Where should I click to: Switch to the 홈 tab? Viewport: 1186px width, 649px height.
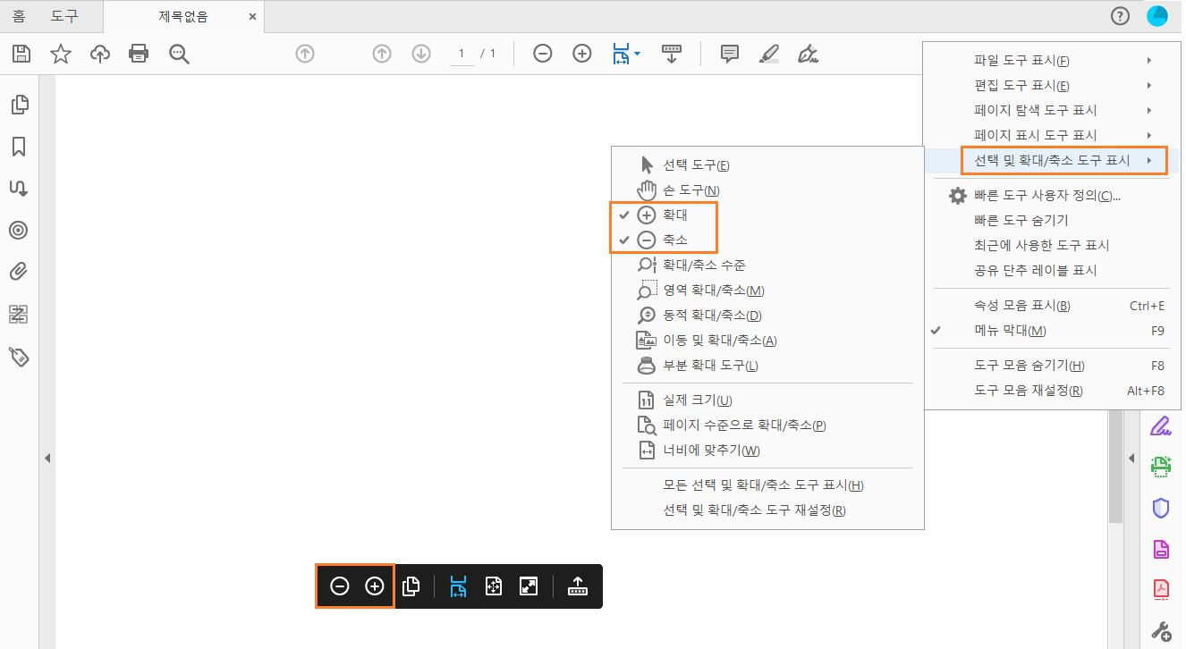tap(18, 15)
